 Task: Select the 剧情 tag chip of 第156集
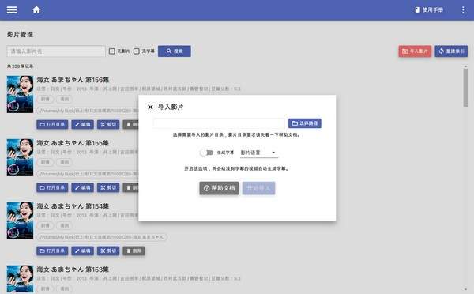pos(45,100)
